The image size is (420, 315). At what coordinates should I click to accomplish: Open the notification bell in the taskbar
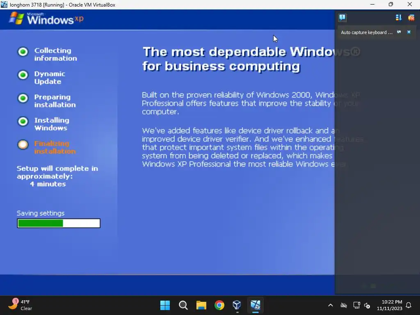tap(409, 305)
